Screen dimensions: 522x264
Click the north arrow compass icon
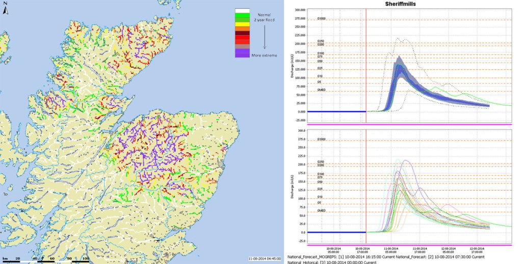coord(5,11)
